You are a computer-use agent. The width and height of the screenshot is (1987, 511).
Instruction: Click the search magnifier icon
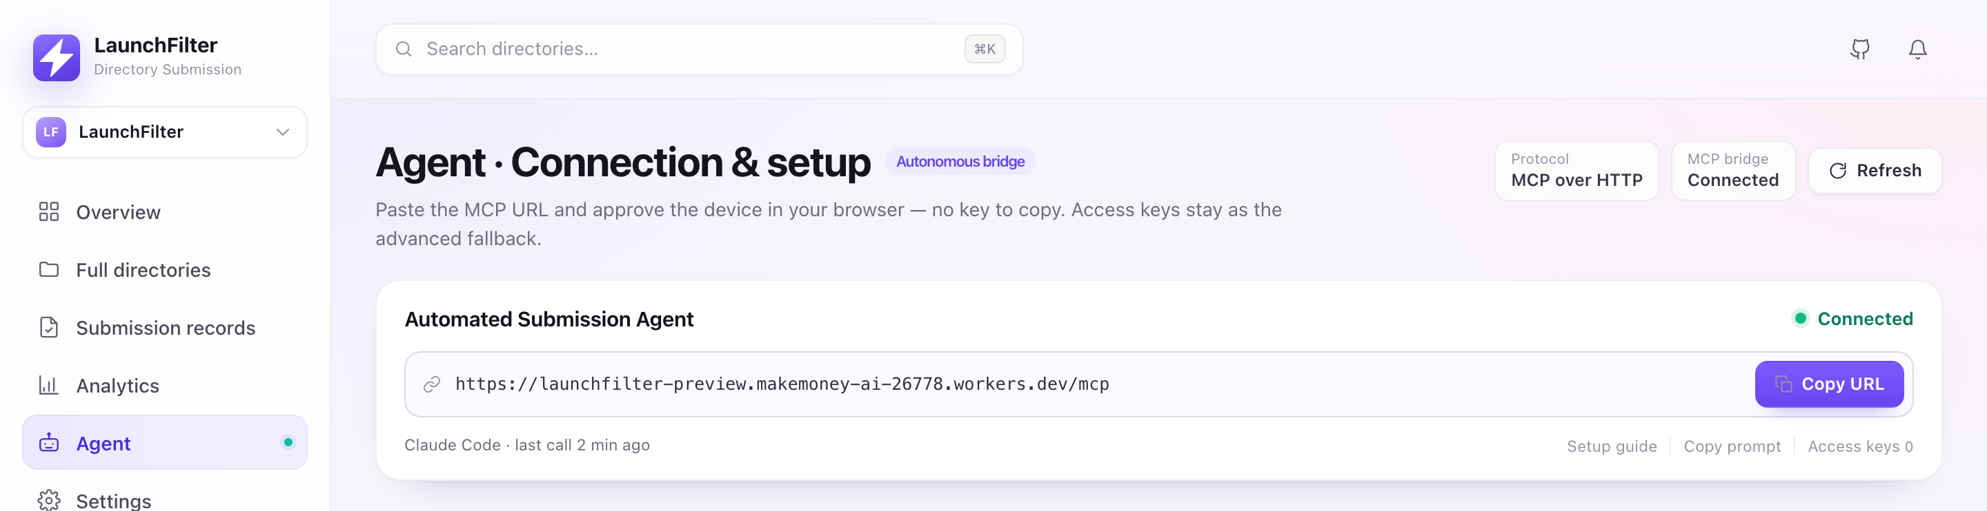click(x=404, y=50)
